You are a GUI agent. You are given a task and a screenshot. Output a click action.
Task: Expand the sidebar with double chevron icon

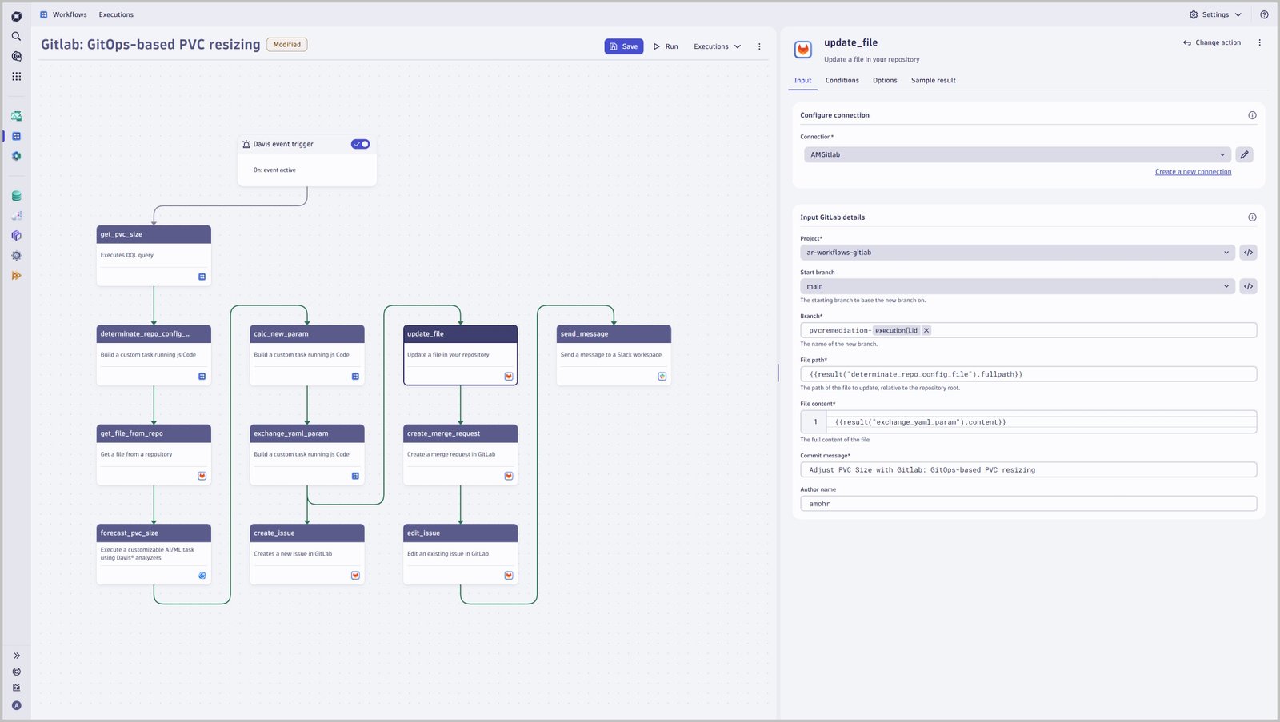click(x=16, y=656)
